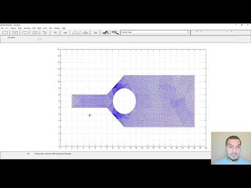Open the File menu
The height and width of the screenshot is (188, 251).
[x=2, y=28]
